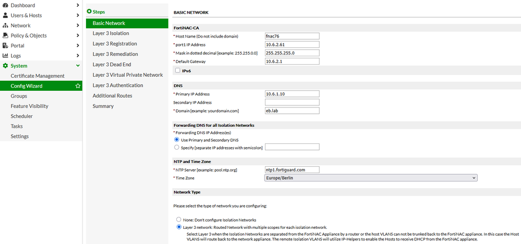
Task: Select Use Primary and Secondary DNS
Action: [x=176, y=140]
